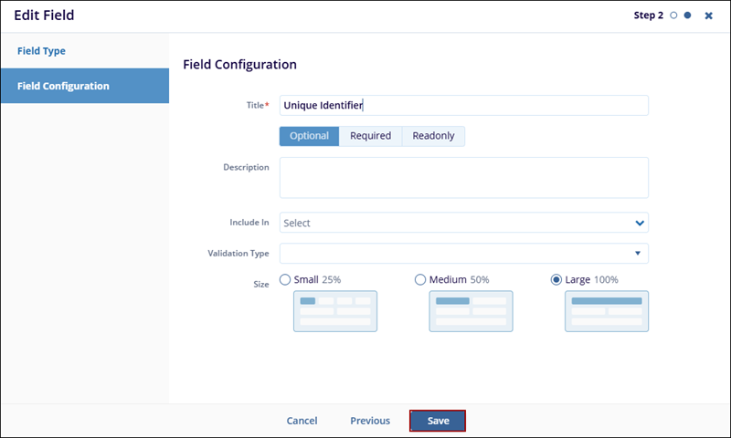731x438 pixels.
Task: Select the Medium 50% size radio button
Action: tap(420, 279)
